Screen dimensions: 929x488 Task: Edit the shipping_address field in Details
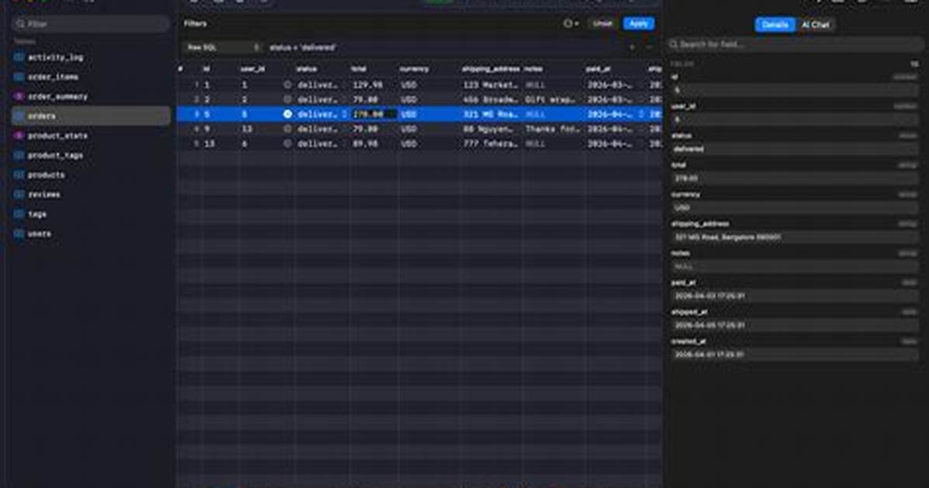pos(794,237)
